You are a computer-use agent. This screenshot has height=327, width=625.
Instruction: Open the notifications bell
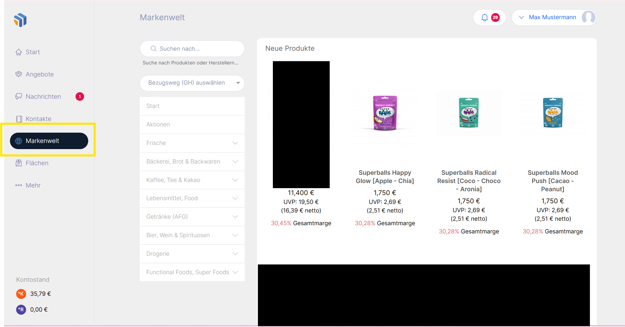[x=484, y=17]
